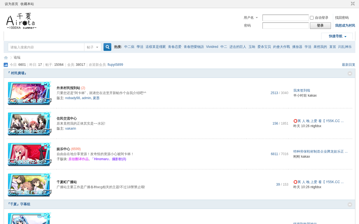Collapse the 千夏字幕组 category section
359x224 pixels.
pyautogui.click(x=350, y=204)
